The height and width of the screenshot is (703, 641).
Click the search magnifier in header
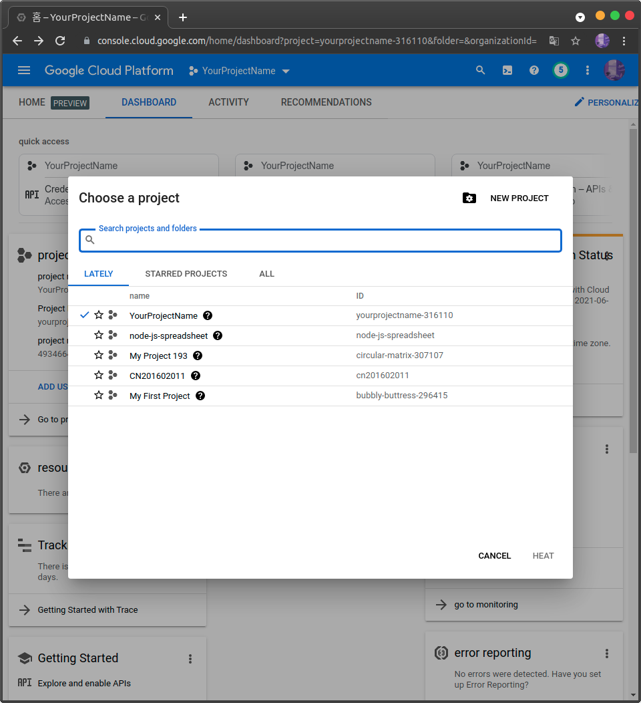point(480,70)
